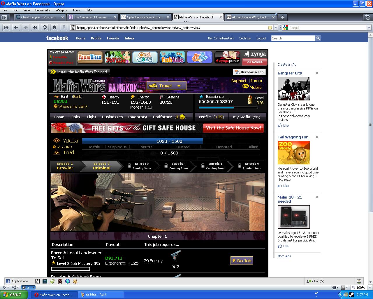Click the Opera reload button
The width and height of the screenshot is (373, 299).
click(x=45, y=27)
